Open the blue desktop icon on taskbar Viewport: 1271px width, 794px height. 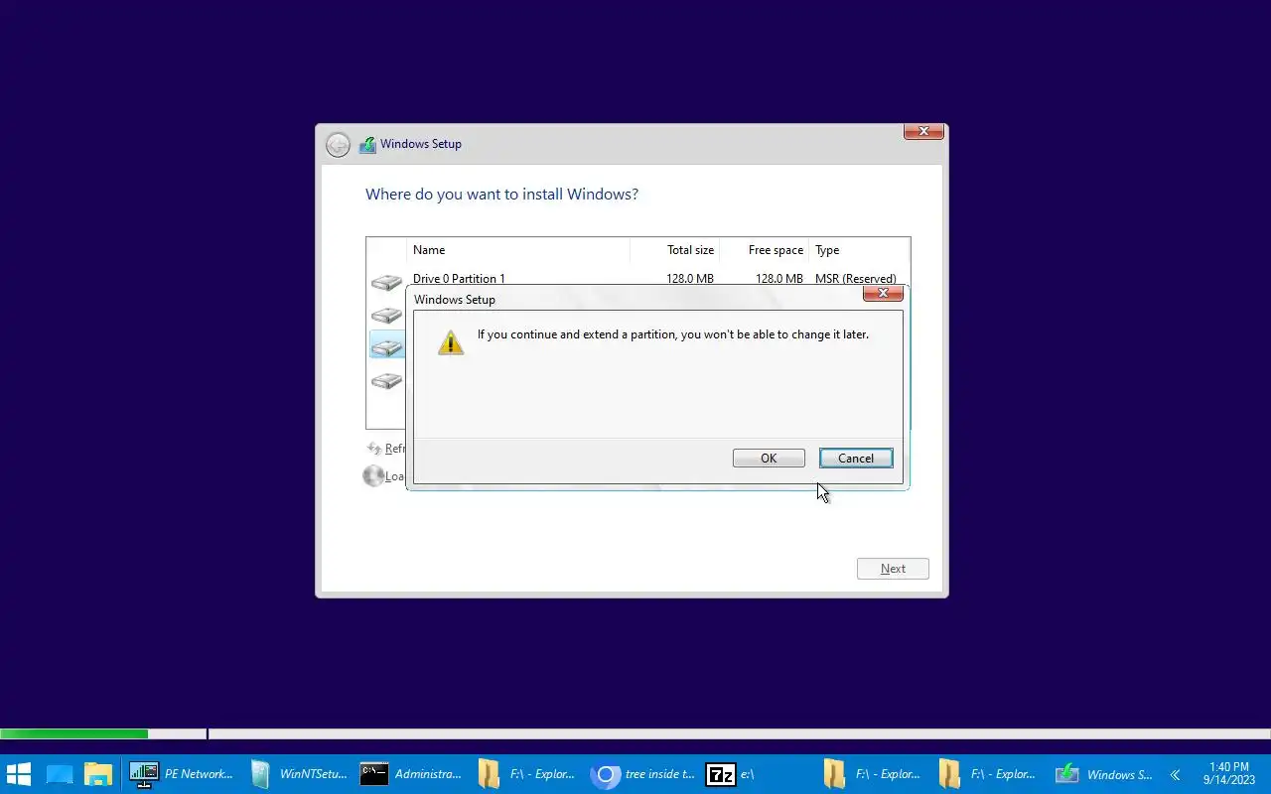(60, 774)
